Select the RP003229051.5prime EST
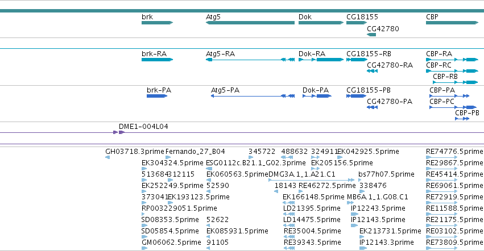 pos(143,214)
